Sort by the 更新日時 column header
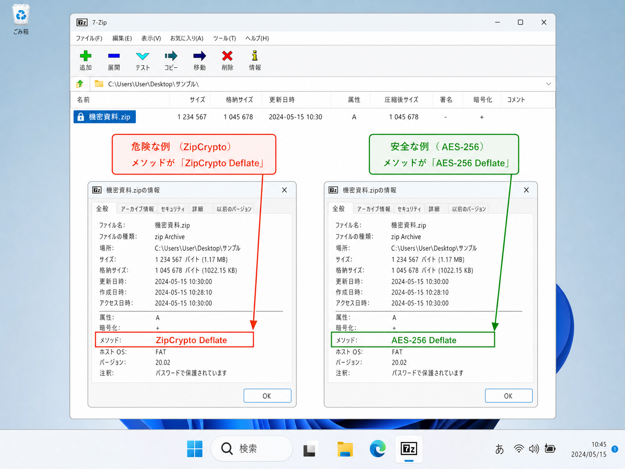625x469 pixels. point(297,100)
